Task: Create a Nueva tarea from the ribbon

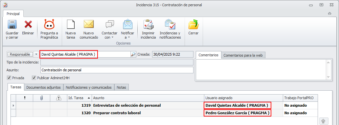Action: [x=71, y=24]
